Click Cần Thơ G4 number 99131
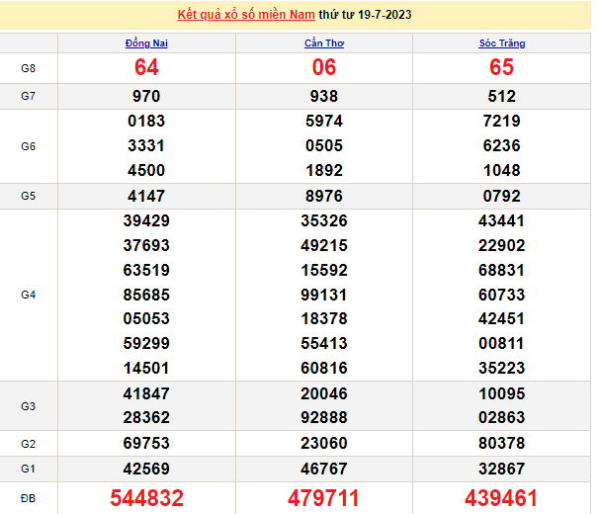Viewport: 598px width, 514px height. [x=324, y=295]
